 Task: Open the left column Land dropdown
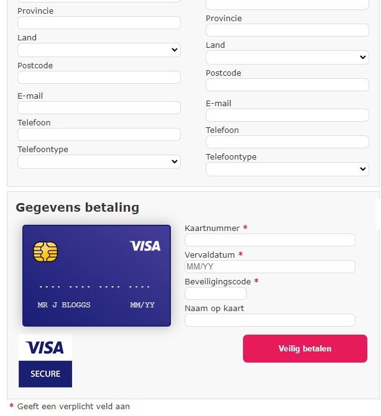coord(99,50)
